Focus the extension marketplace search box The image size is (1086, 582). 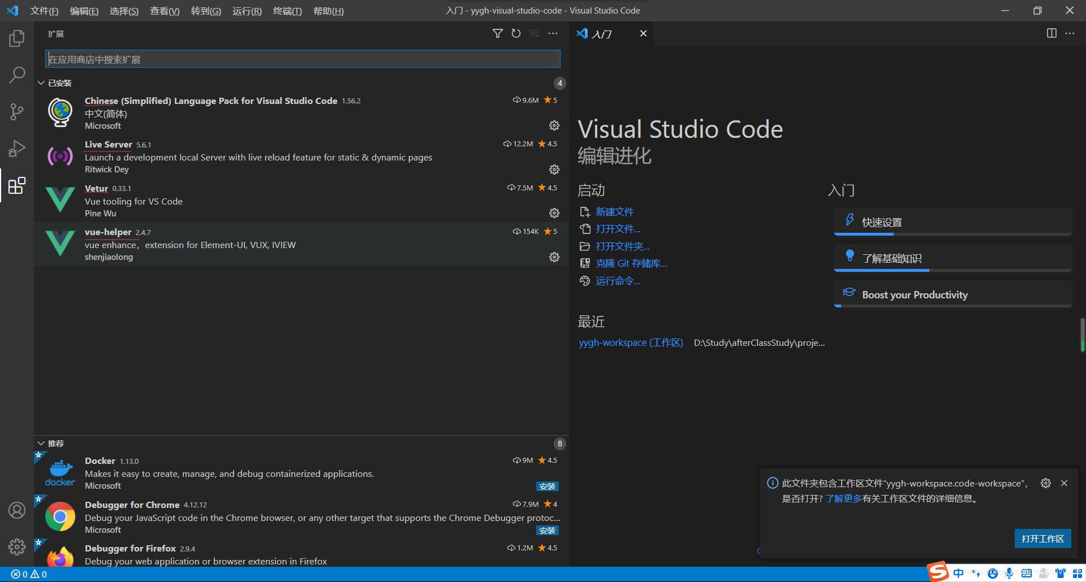303,59
